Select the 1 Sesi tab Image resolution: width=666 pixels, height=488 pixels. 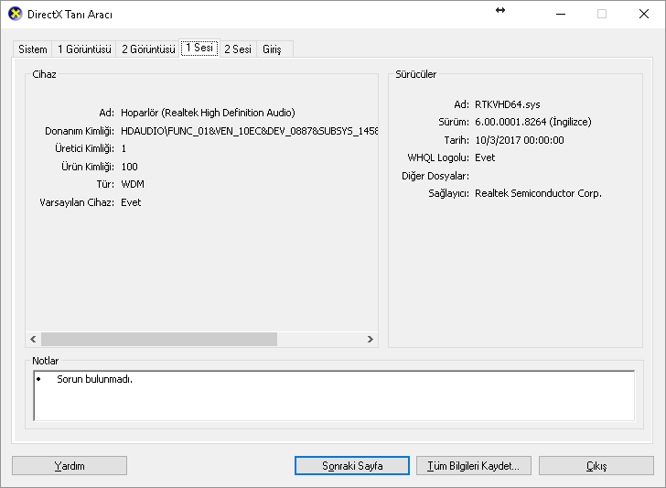(x=199, y=48)
